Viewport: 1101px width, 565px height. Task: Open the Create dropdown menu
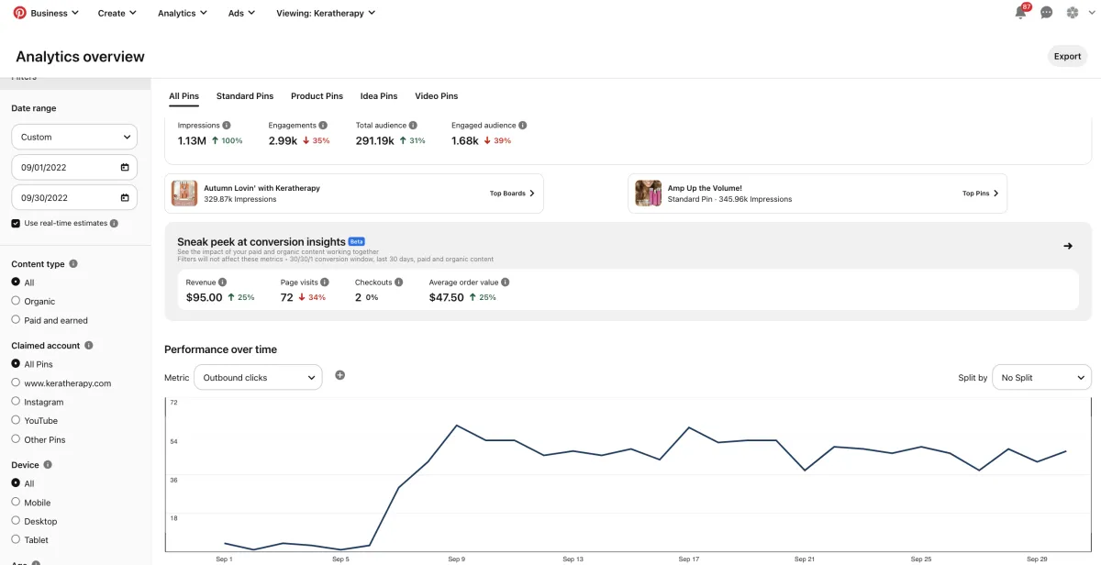(117, 13)
